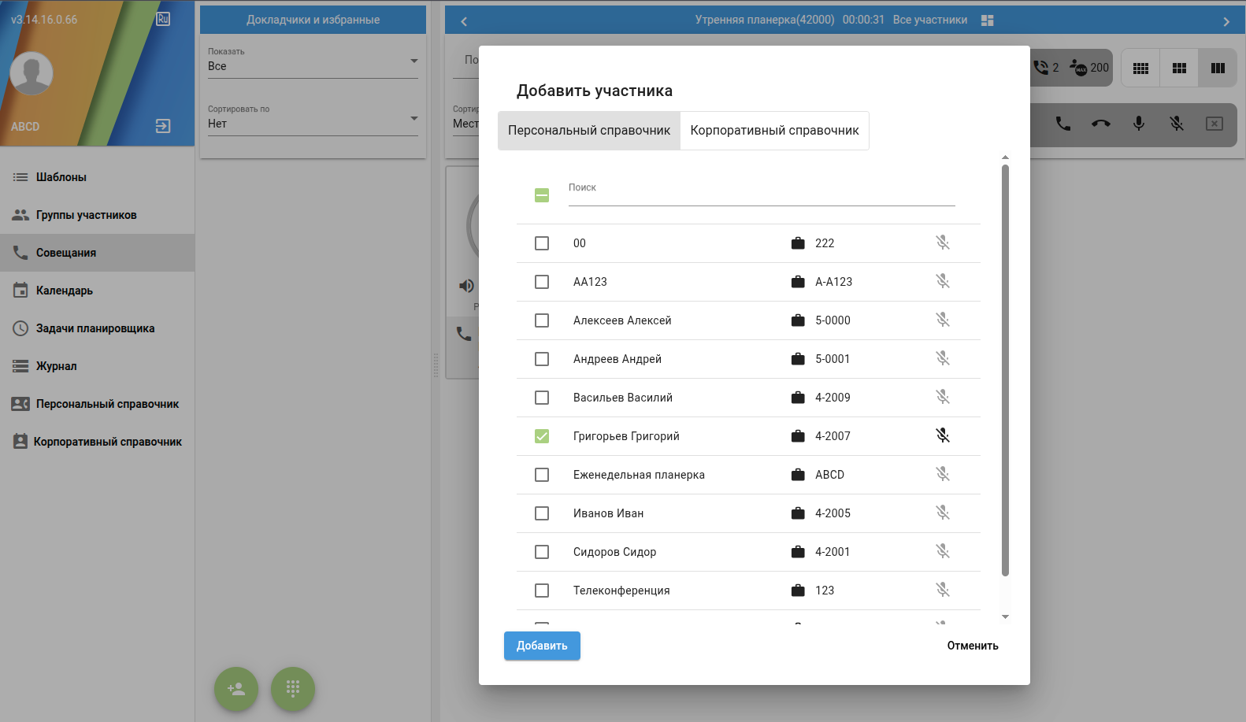Screen dimensions: 1246x722
Task: Click the Ru language icon
Action: pyautogui.click(x=163, y=19)
